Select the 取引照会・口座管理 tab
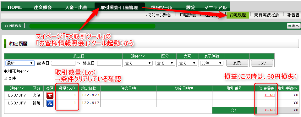 [119, 8]
